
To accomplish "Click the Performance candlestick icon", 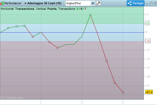I will click(x=2, y=3).
